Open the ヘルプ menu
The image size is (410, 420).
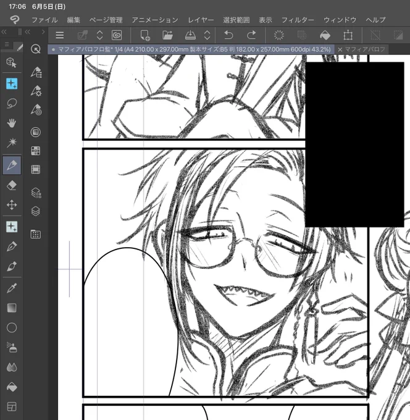pyautogui.click(x=375, y=20)
